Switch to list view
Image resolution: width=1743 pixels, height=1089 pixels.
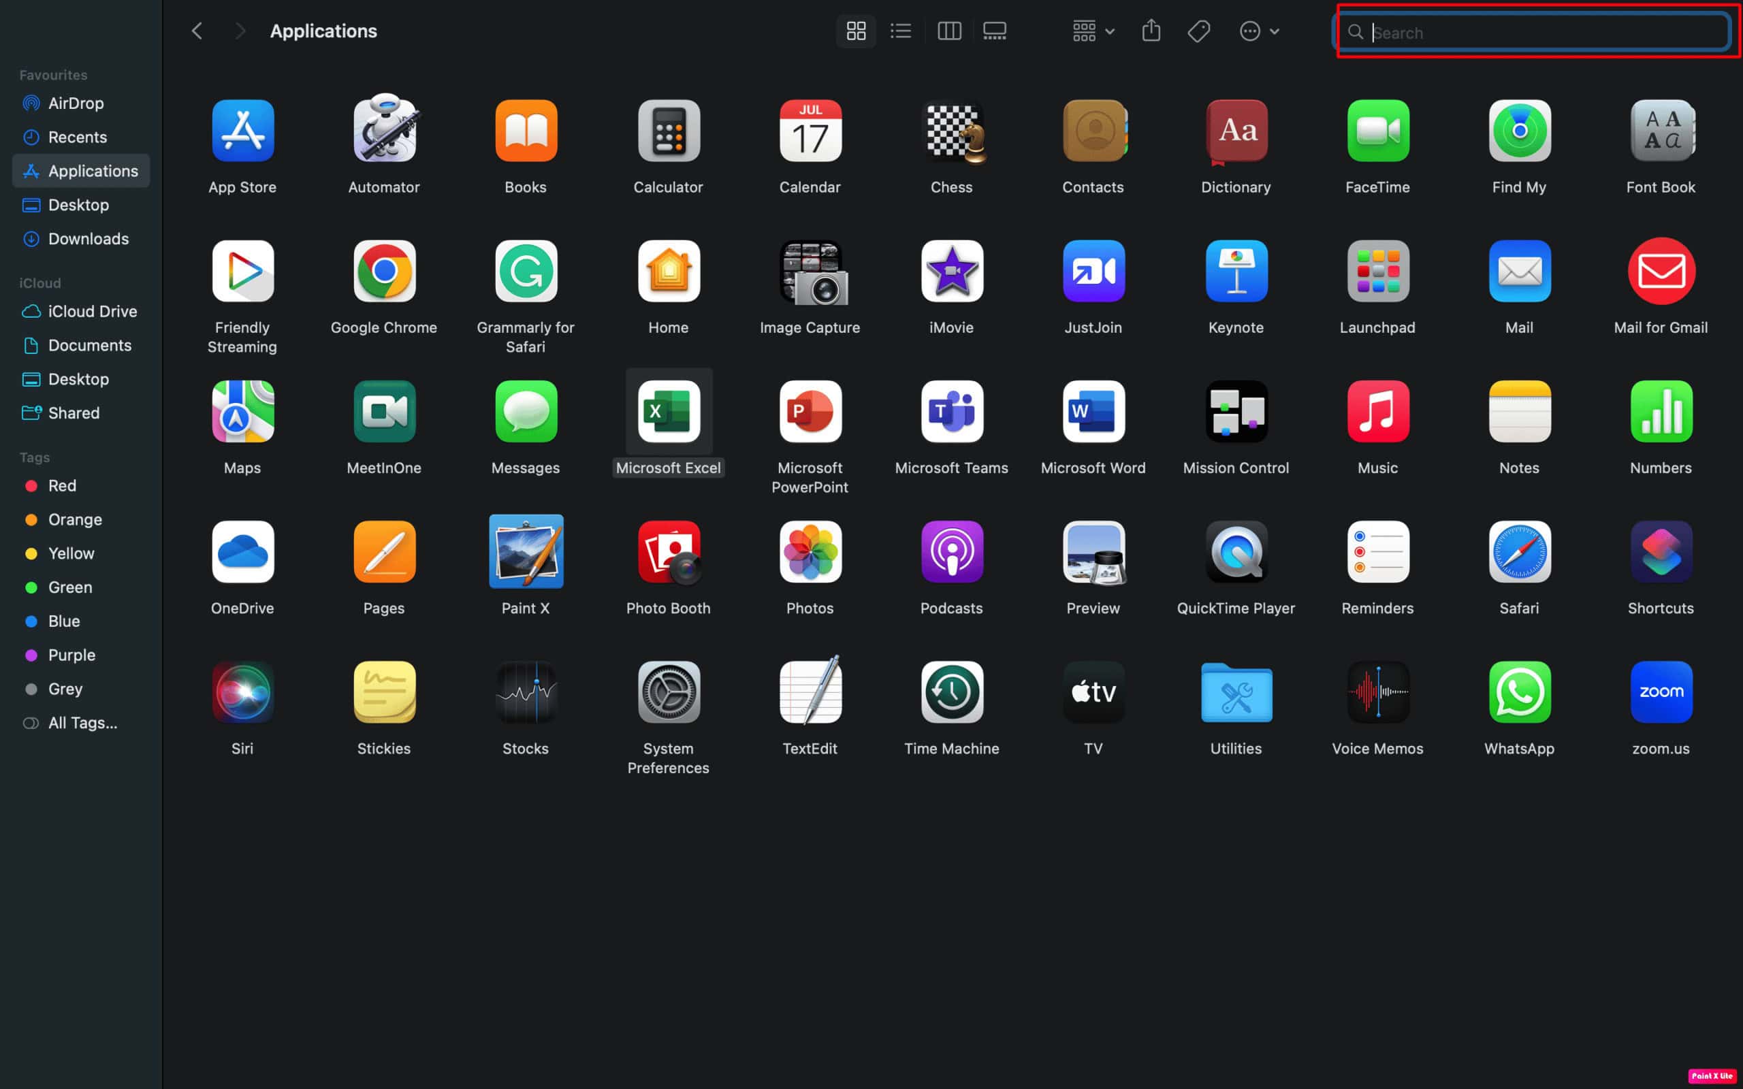click(901, 31)
